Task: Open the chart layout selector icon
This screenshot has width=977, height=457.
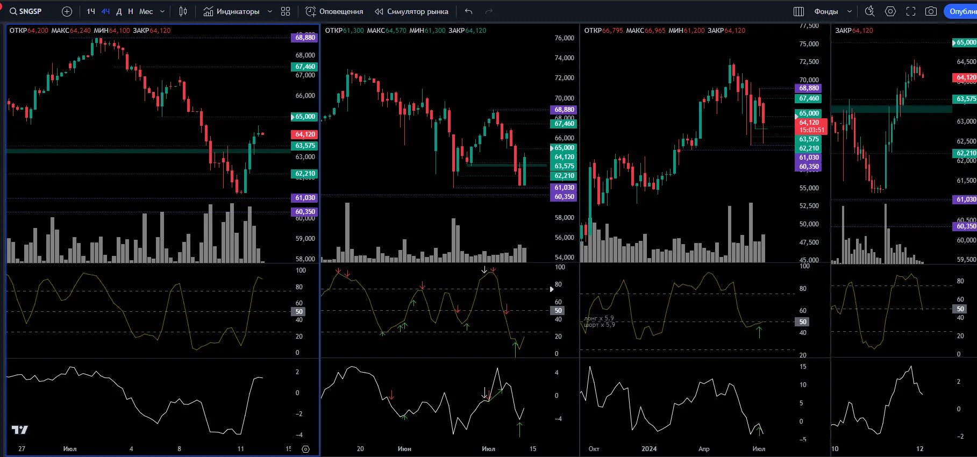Action: pos(799,11)
